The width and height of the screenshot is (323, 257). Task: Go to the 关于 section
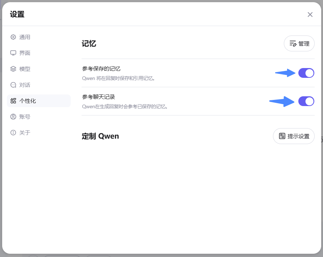25,132
